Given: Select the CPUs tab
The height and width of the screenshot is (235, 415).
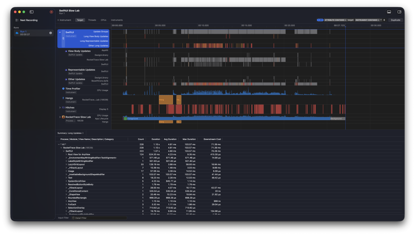Looking at the screenshot, I should 103,20.
